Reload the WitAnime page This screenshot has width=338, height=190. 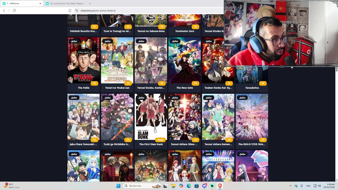(x=14, y=11)
